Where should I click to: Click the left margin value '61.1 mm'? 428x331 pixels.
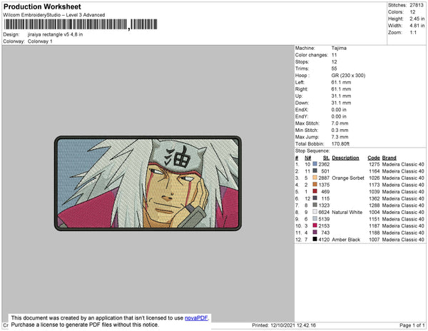click(341, 82)
